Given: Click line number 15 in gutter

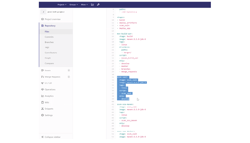Looking at the screenshot, I should coord(113,34).
